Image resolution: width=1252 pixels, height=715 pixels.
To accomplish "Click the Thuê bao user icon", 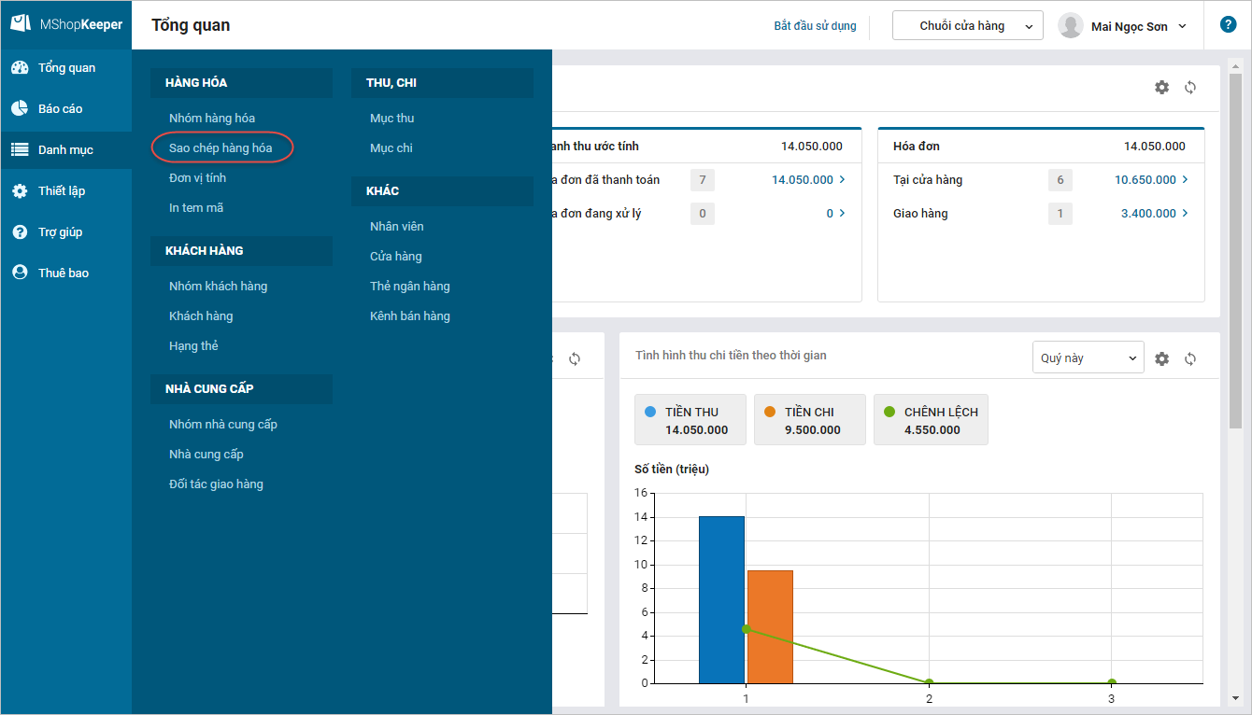I will pos(20,273).
